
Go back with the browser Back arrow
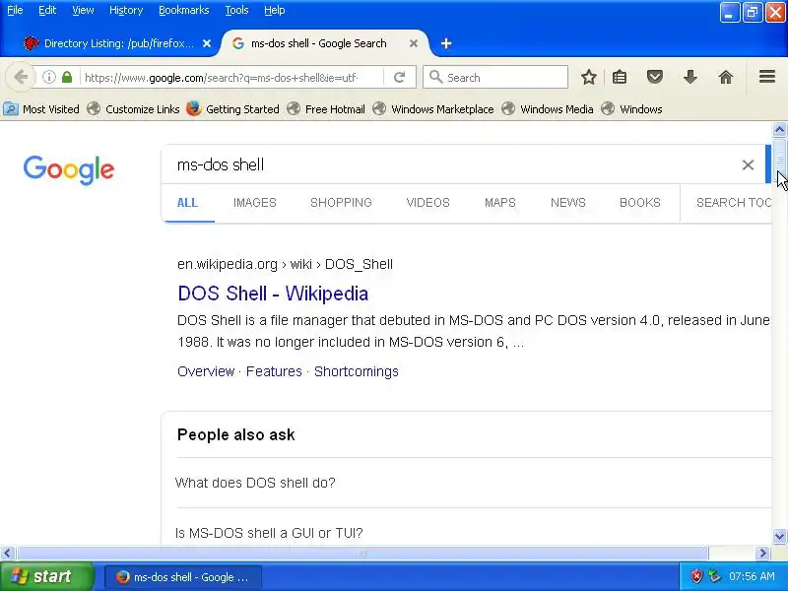20,78
